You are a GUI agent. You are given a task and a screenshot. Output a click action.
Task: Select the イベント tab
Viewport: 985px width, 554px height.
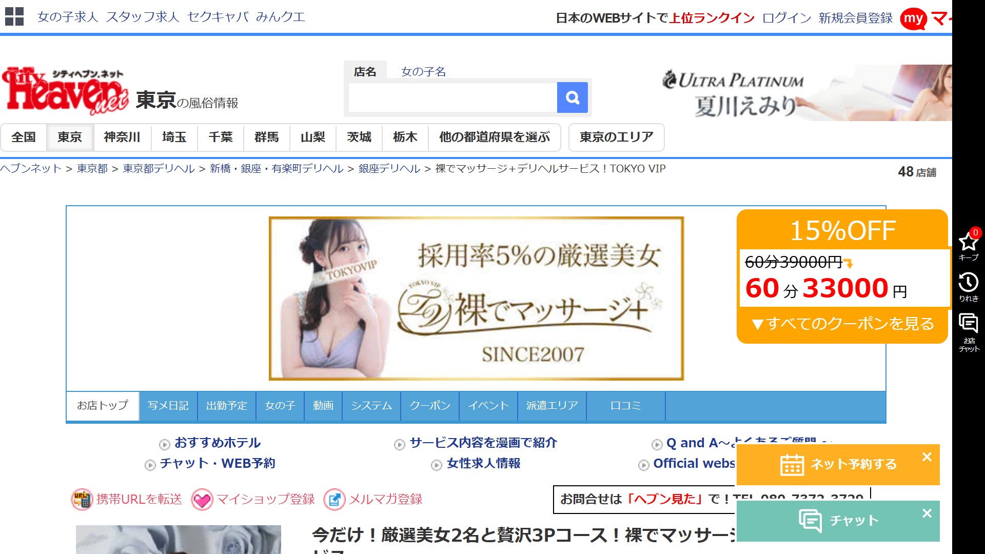488,406
